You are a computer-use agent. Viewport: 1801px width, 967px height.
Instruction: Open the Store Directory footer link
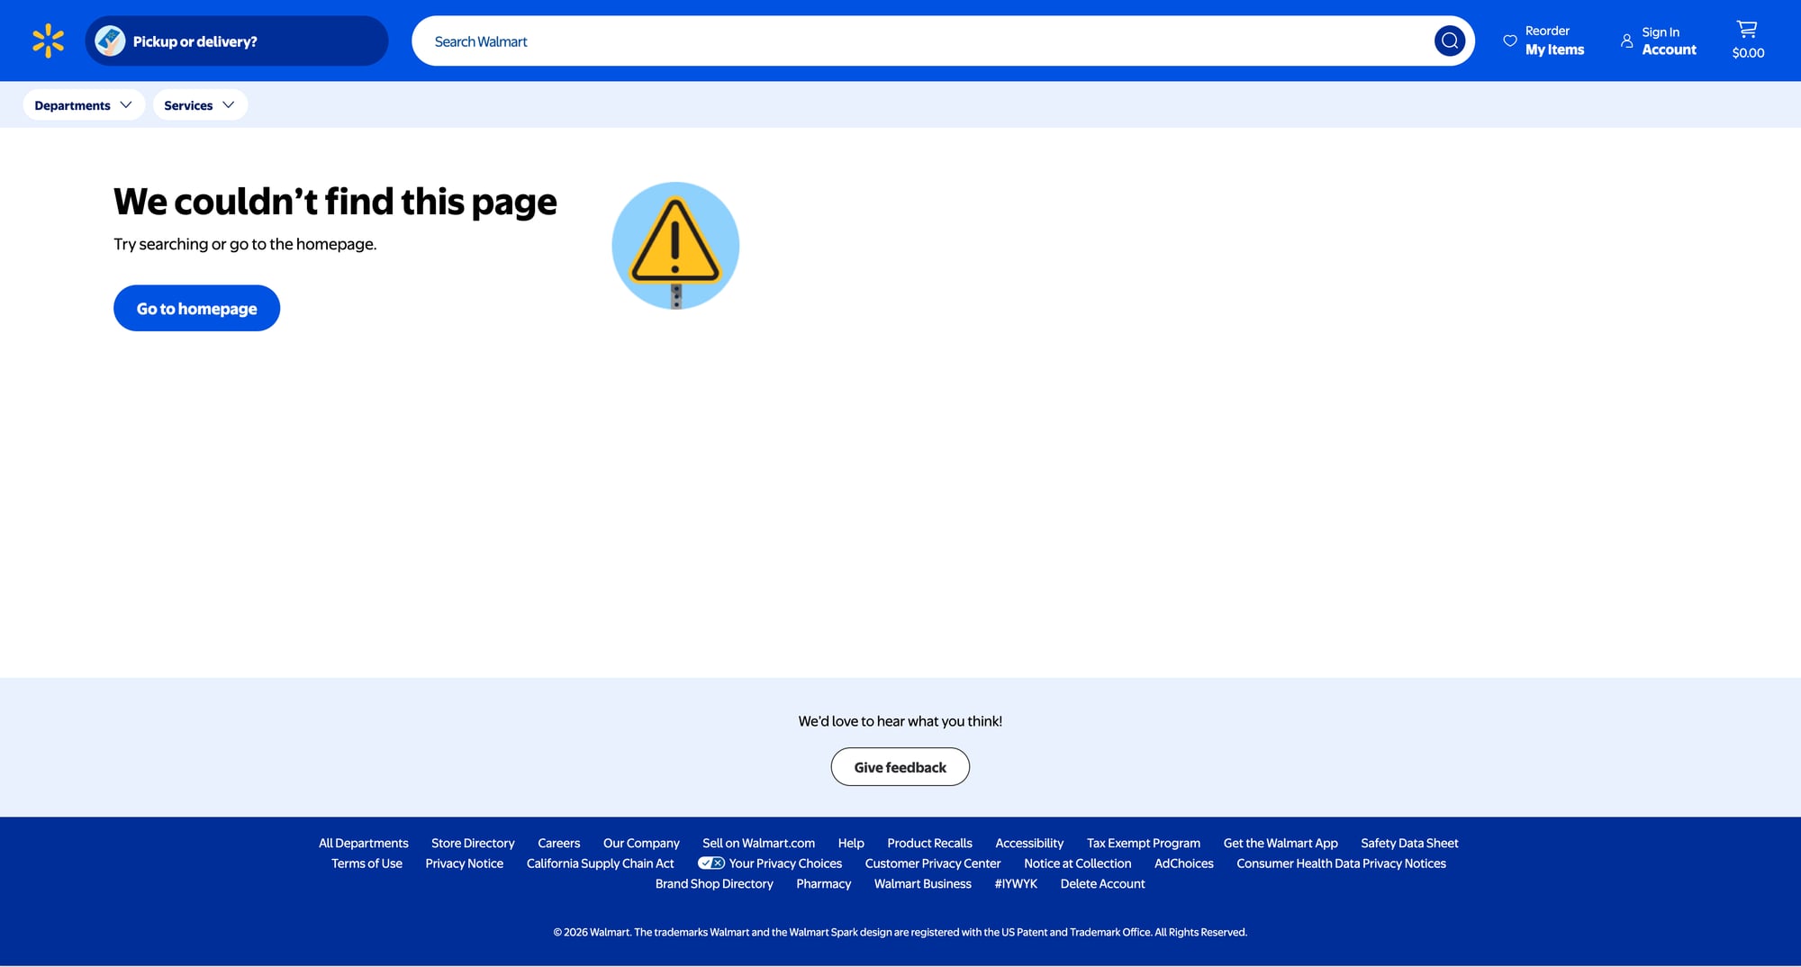[473, 844]
